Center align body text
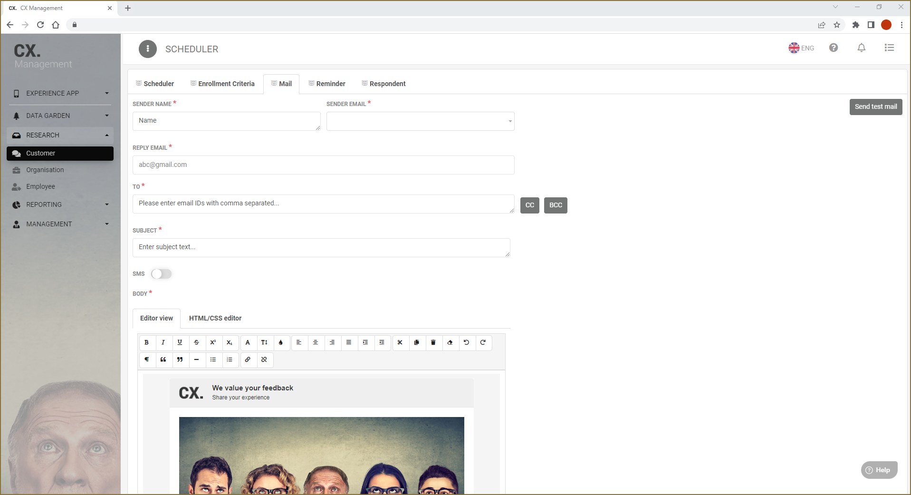This screenshot has height=495, width=911. click(316, 342)
